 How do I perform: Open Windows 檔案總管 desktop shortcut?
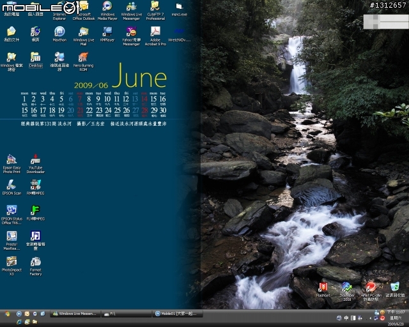tap(12, 61)
